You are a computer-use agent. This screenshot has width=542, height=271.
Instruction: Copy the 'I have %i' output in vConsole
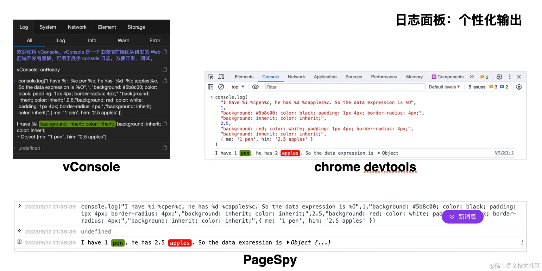(x=165, y=124)
